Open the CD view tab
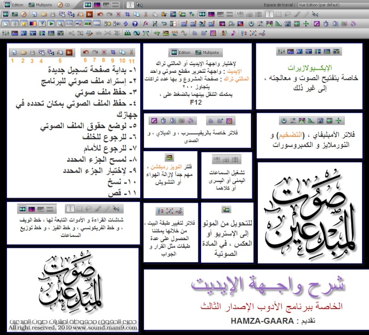The height and width of the screenshot is (335, 369). 64,5
